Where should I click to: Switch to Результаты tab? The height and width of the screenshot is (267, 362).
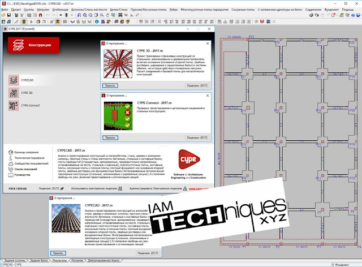pyautogui.click(x=59, y=260)
